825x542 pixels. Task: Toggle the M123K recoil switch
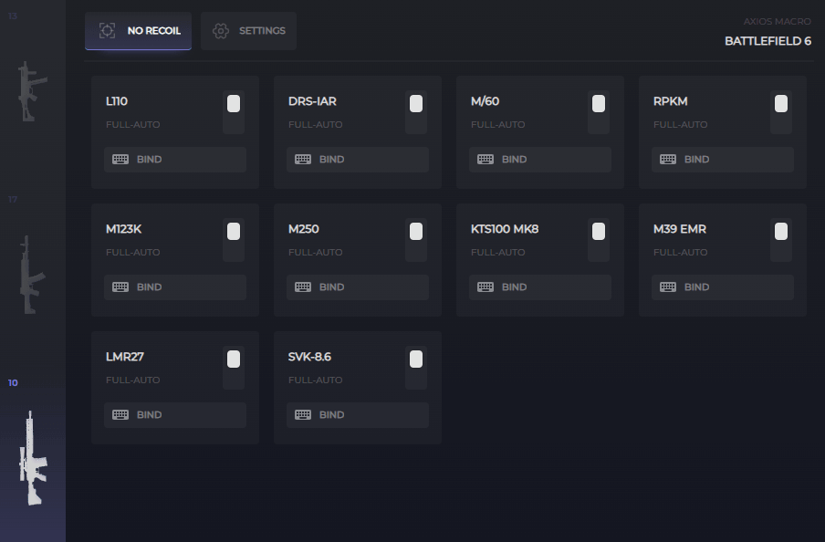click(234, 241)
